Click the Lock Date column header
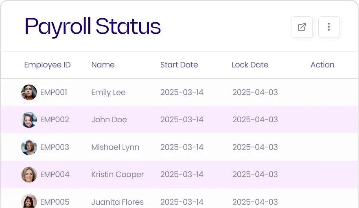Viewport: 359px width, 208px height. [250, 65]
